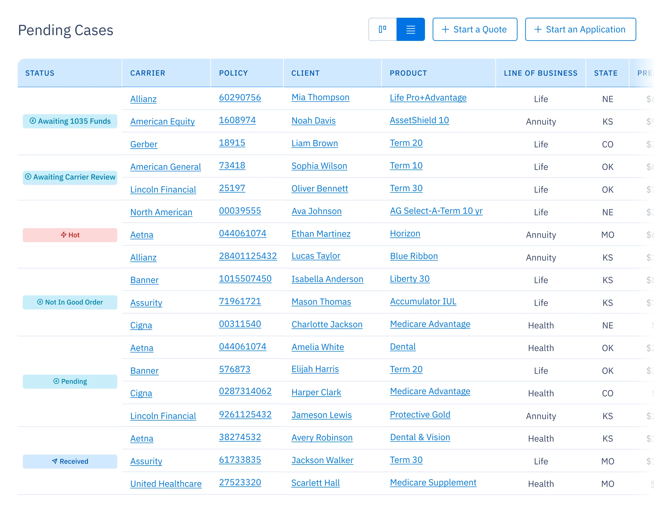Screen dimensions: 654x517
Task: Open carrier United Healthcare
Action: coord(166,483)
